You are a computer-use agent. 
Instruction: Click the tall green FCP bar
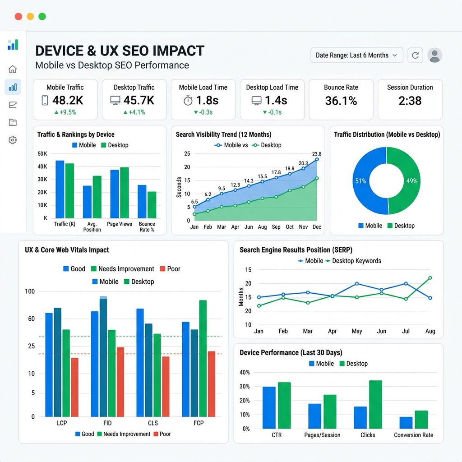(203, 358)
